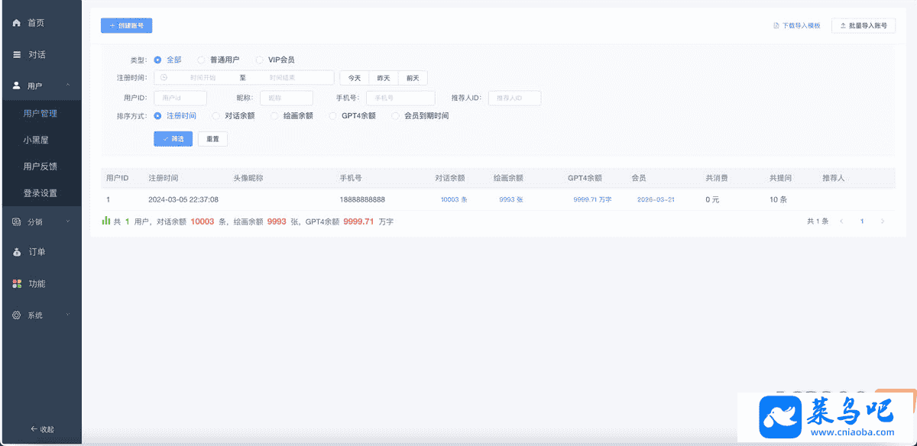
Task: Click the 订单 money bag icon
Action: (17, 252)
